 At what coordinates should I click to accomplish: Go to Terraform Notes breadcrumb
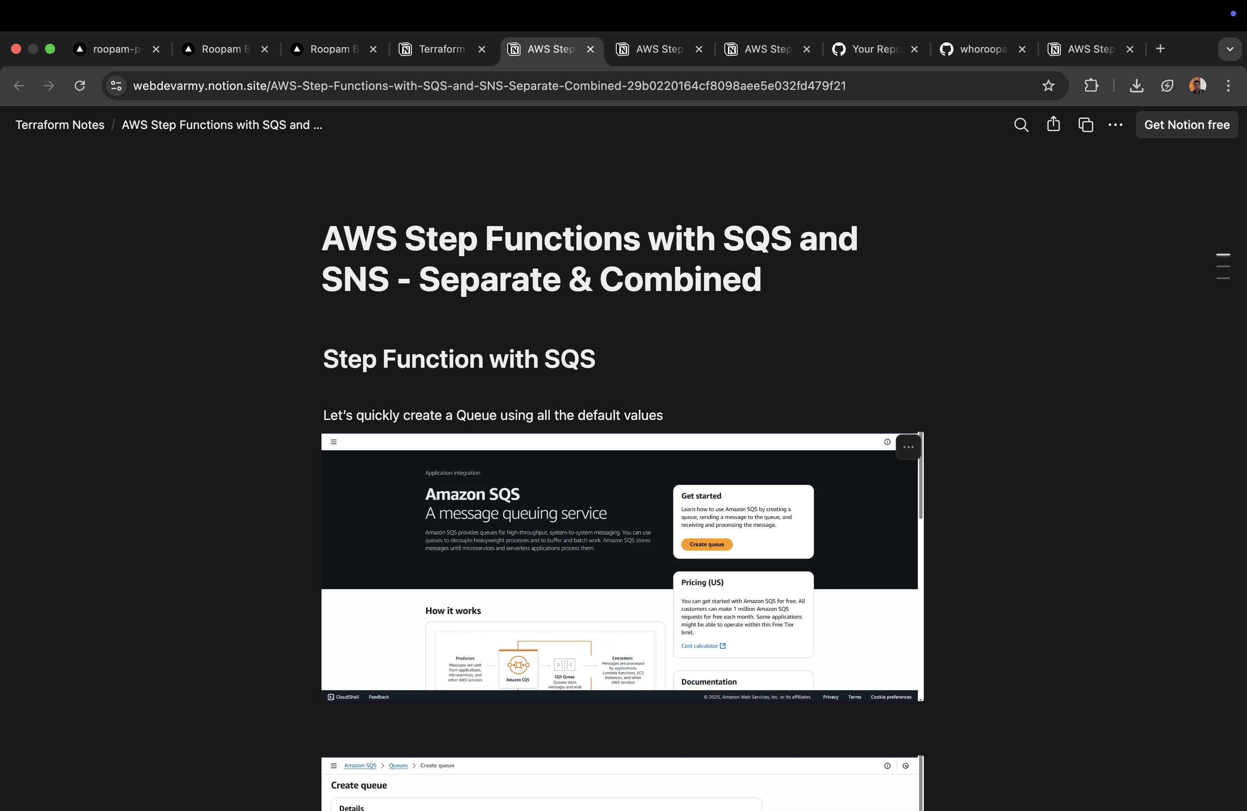(x=60, y=125)
